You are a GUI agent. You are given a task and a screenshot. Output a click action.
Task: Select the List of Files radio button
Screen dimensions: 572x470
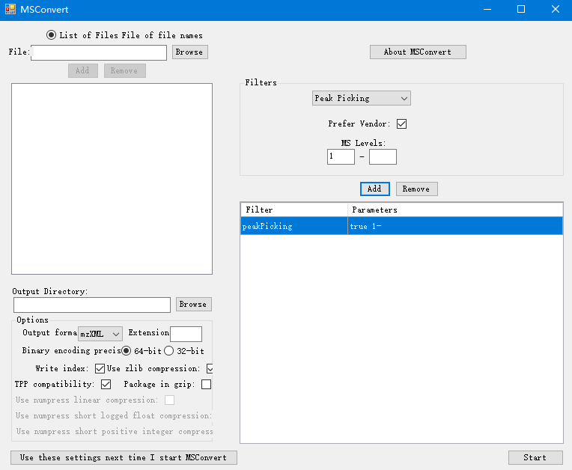click(x=52, y=35)
